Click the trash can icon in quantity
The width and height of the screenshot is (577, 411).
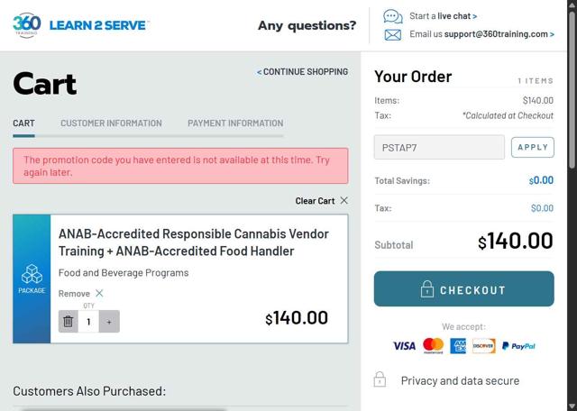pyautogui.click(x=69, y=322)
